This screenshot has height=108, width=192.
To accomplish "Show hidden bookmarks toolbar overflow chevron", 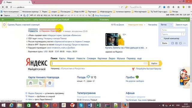I will (191, 12).
